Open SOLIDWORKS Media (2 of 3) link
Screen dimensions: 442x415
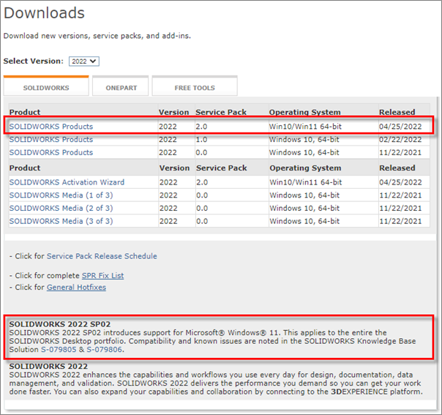tap(61, 208)
